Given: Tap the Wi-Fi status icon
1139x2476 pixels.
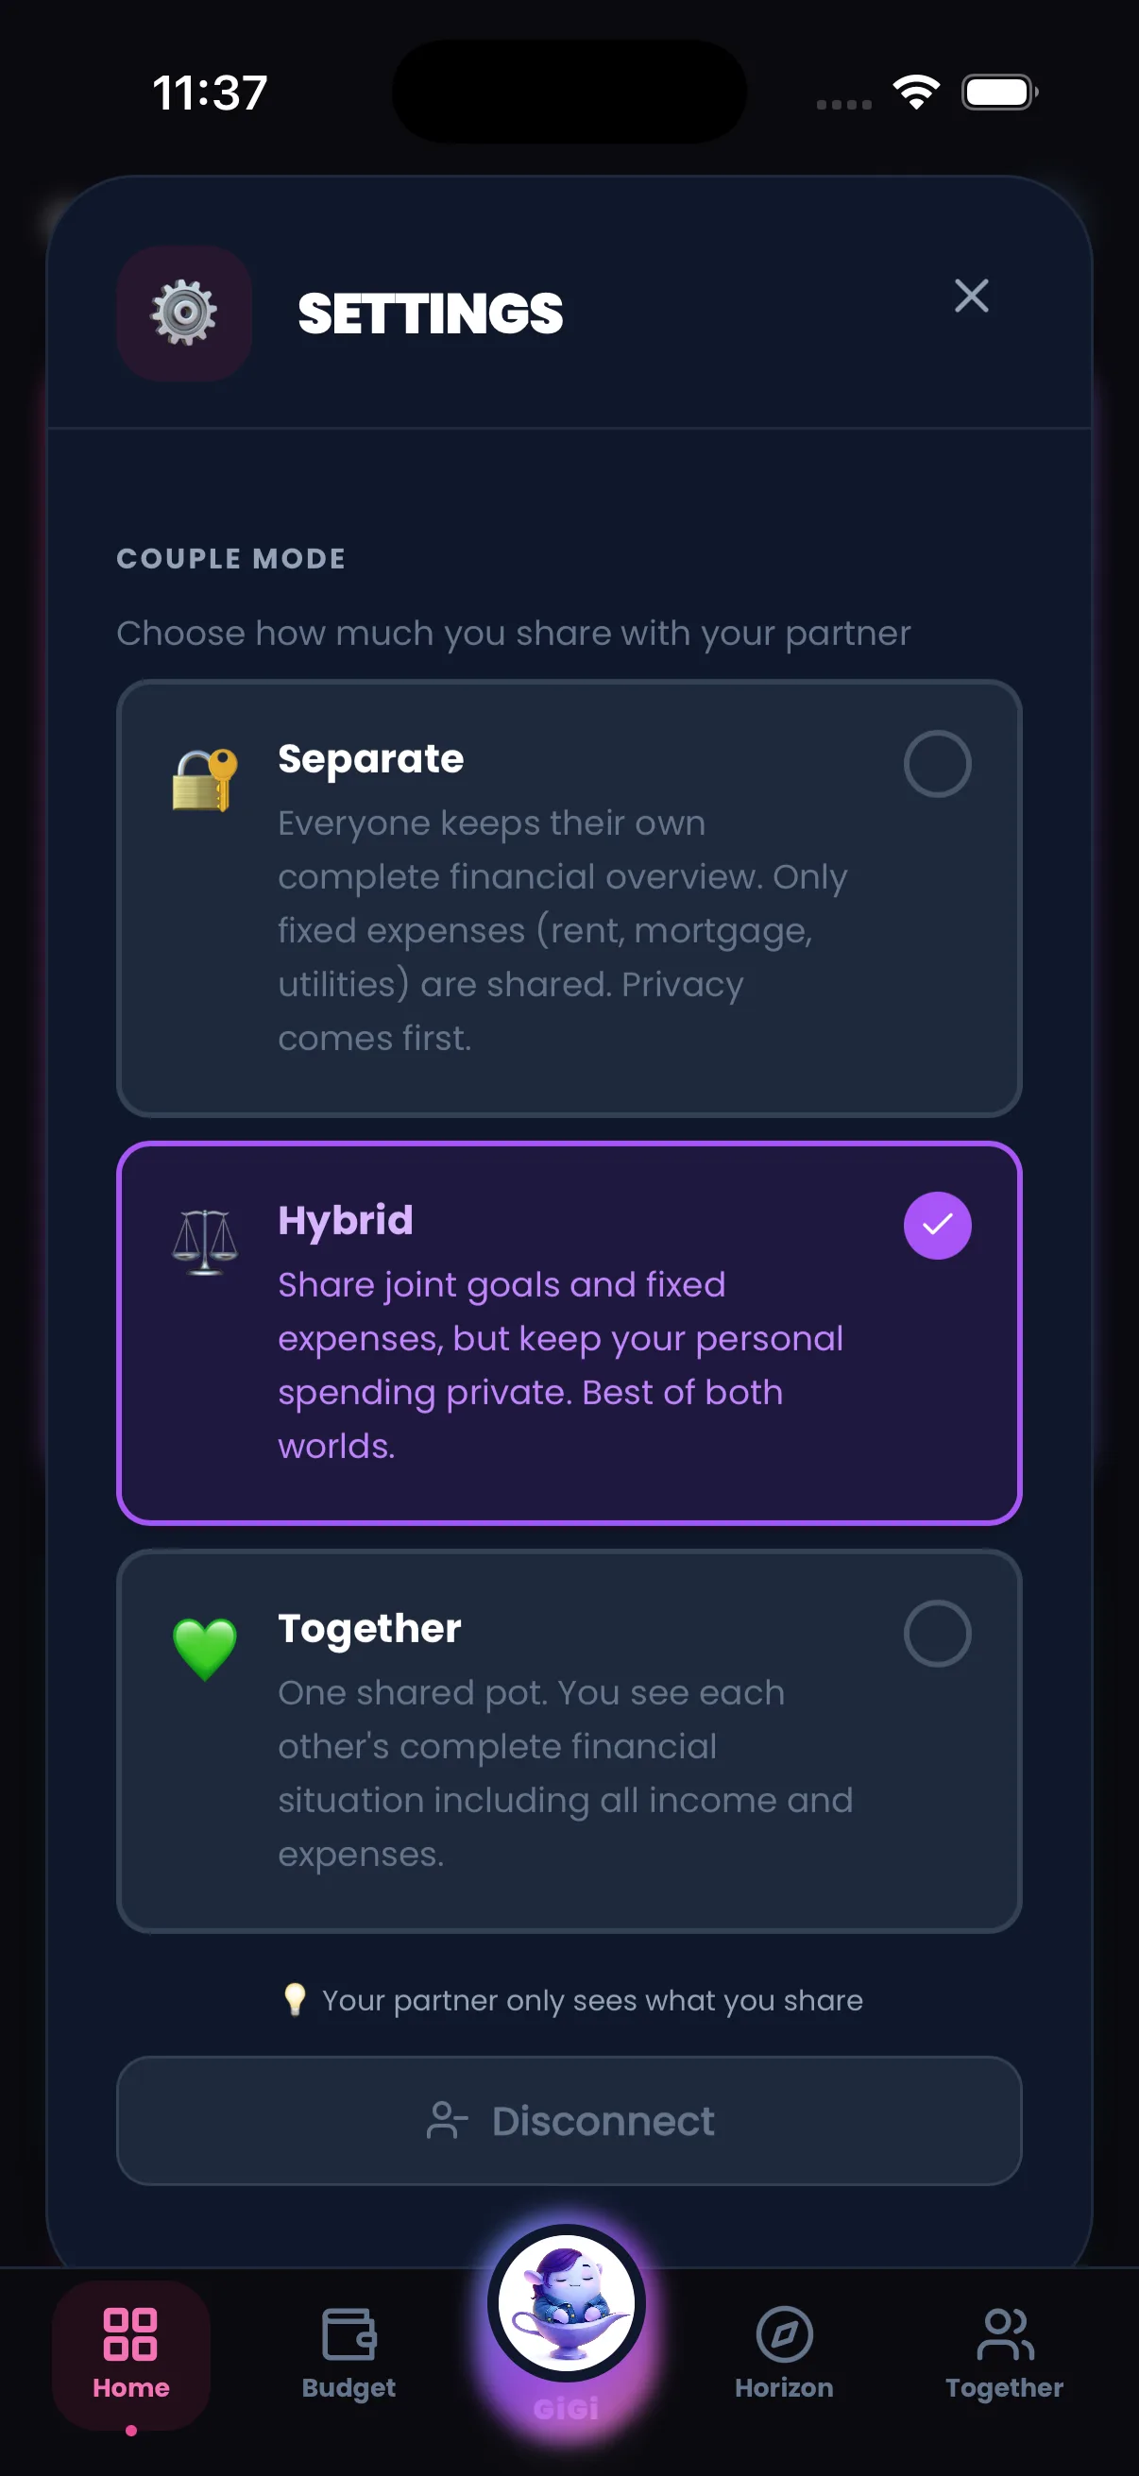Looking at the screenshot, I should pyautogui.click(x=916, y=92).
